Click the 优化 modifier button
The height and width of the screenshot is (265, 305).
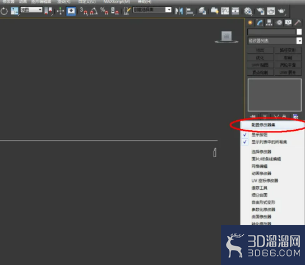(260, 58)
